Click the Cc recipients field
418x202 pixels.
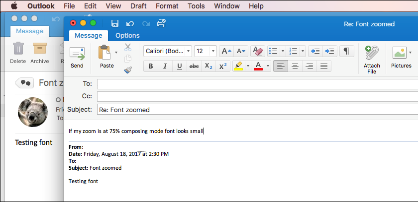click(258, 96)
